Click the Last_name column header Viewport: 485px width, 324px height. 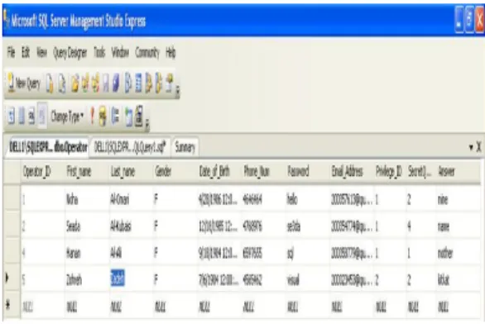[131, 171]
